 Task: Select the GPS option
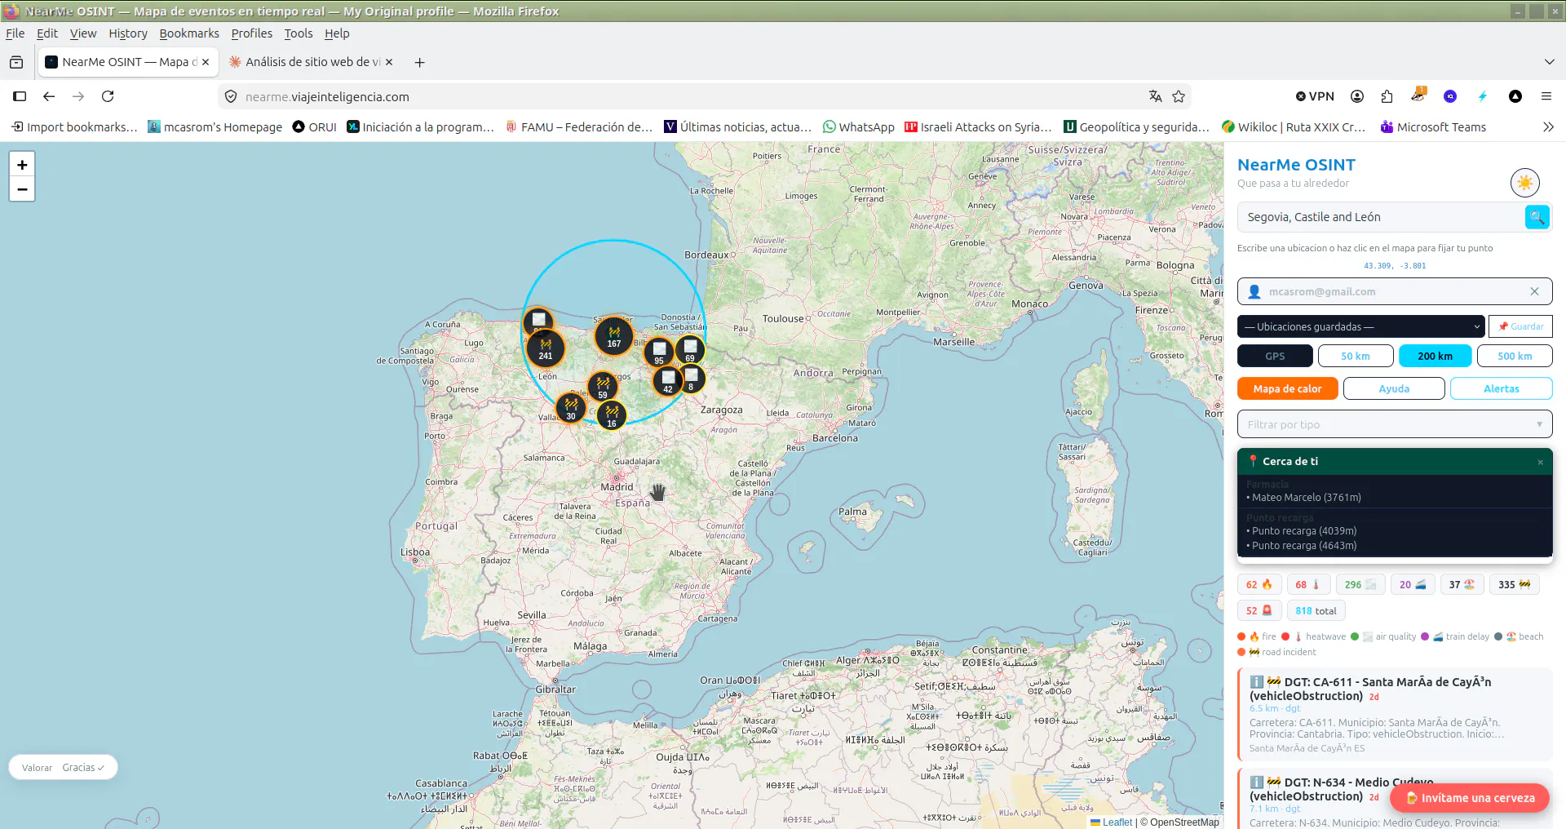(x=1275, y=356)
